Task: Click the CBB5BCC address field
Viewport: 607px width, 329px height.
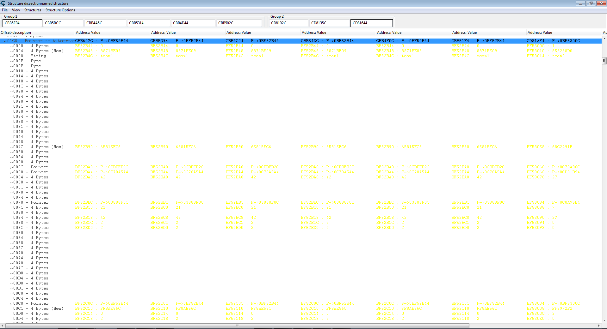Action: tap(63, 23)
